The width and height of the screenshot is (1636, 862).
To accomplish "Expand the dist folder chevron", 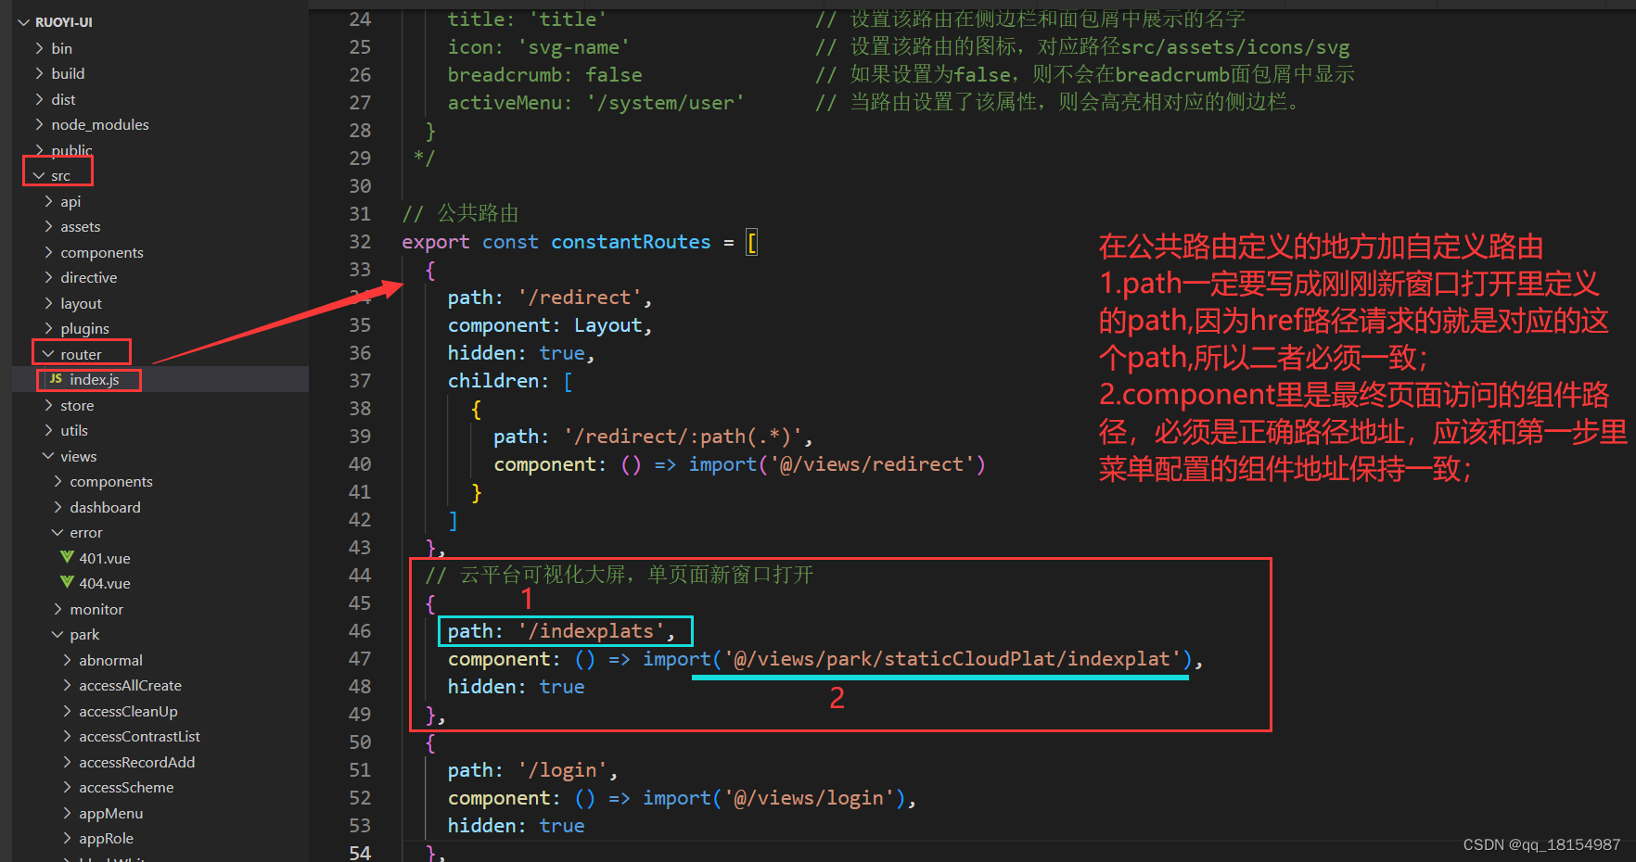I will click(39, 99).
